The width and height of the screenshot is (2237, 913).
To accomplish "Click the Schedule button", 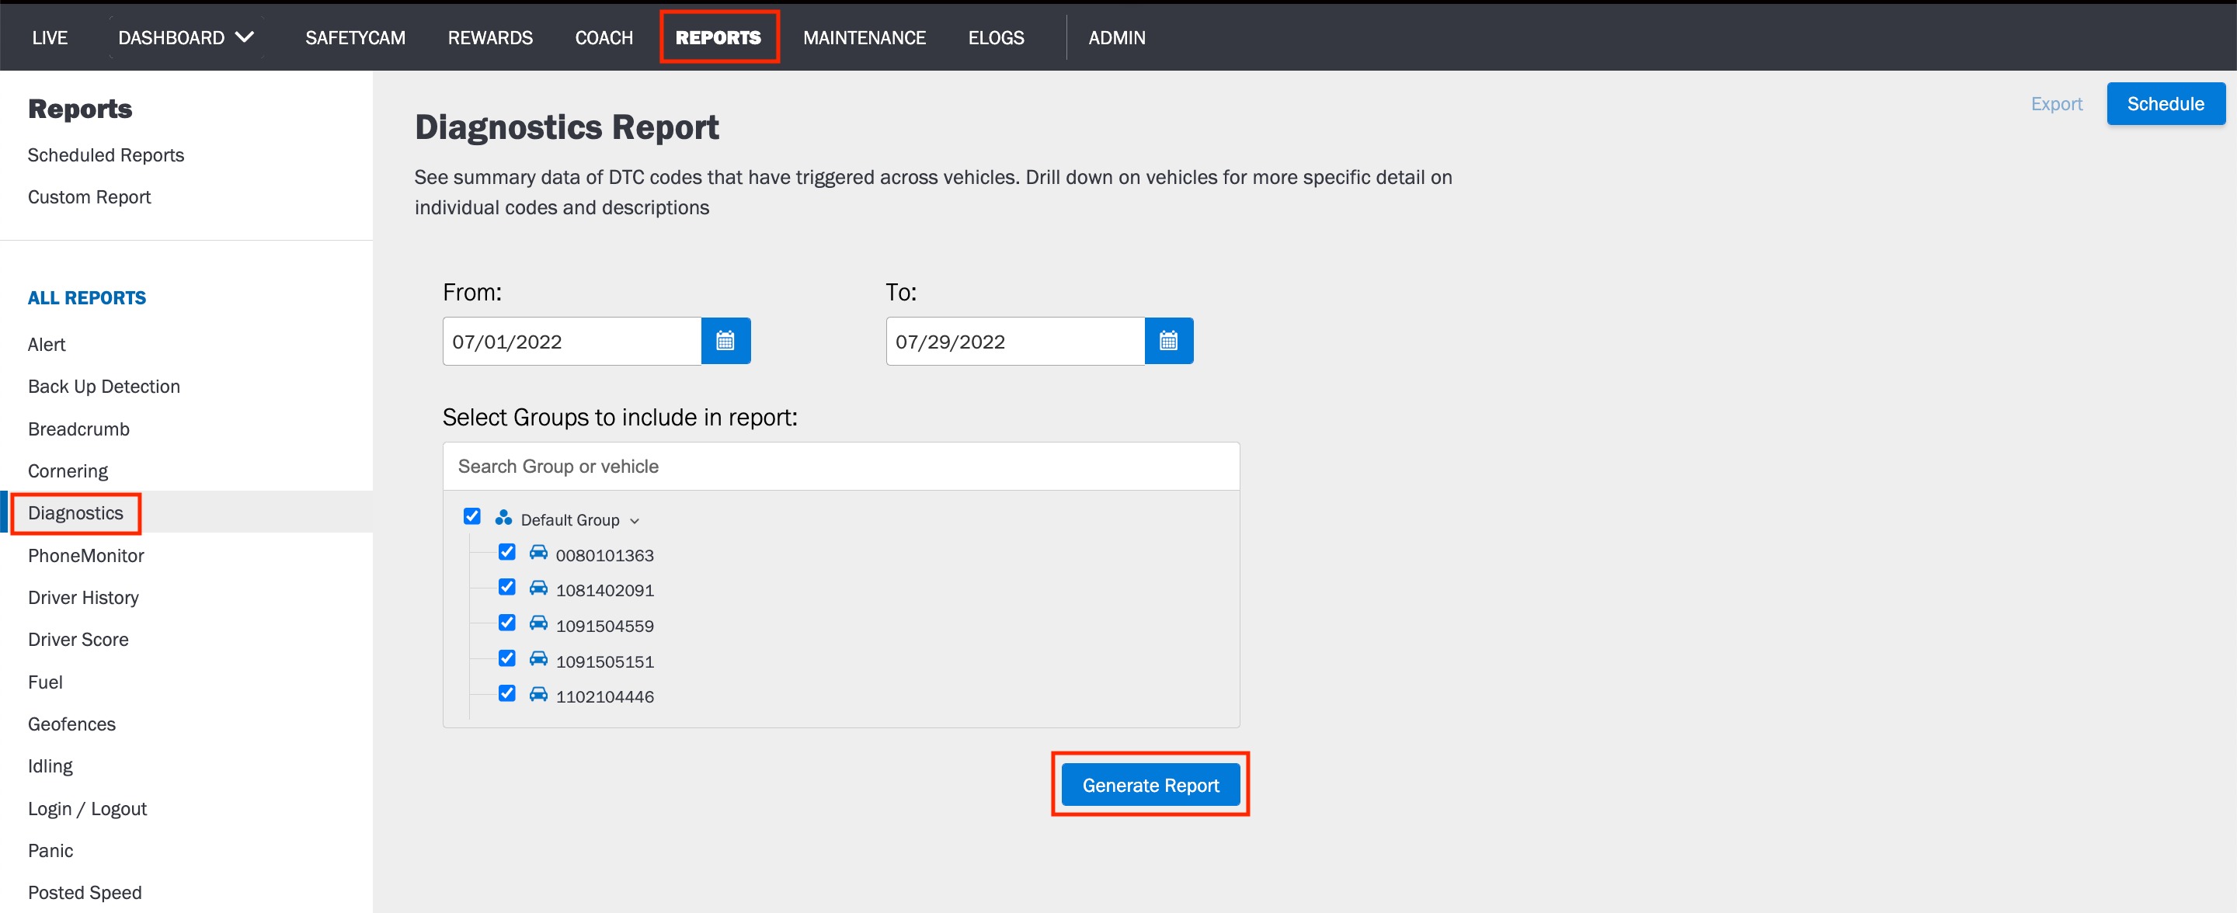I will point(2165,104).
